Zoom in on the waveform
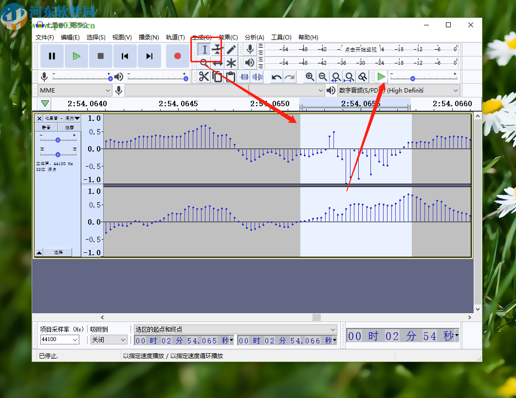This screenshot has width=516, height=398. 310,77
